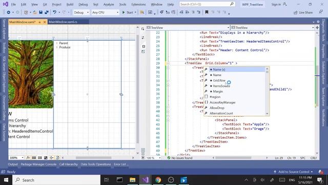Open the File menu

pyautogui.click(x=13, y=4)
